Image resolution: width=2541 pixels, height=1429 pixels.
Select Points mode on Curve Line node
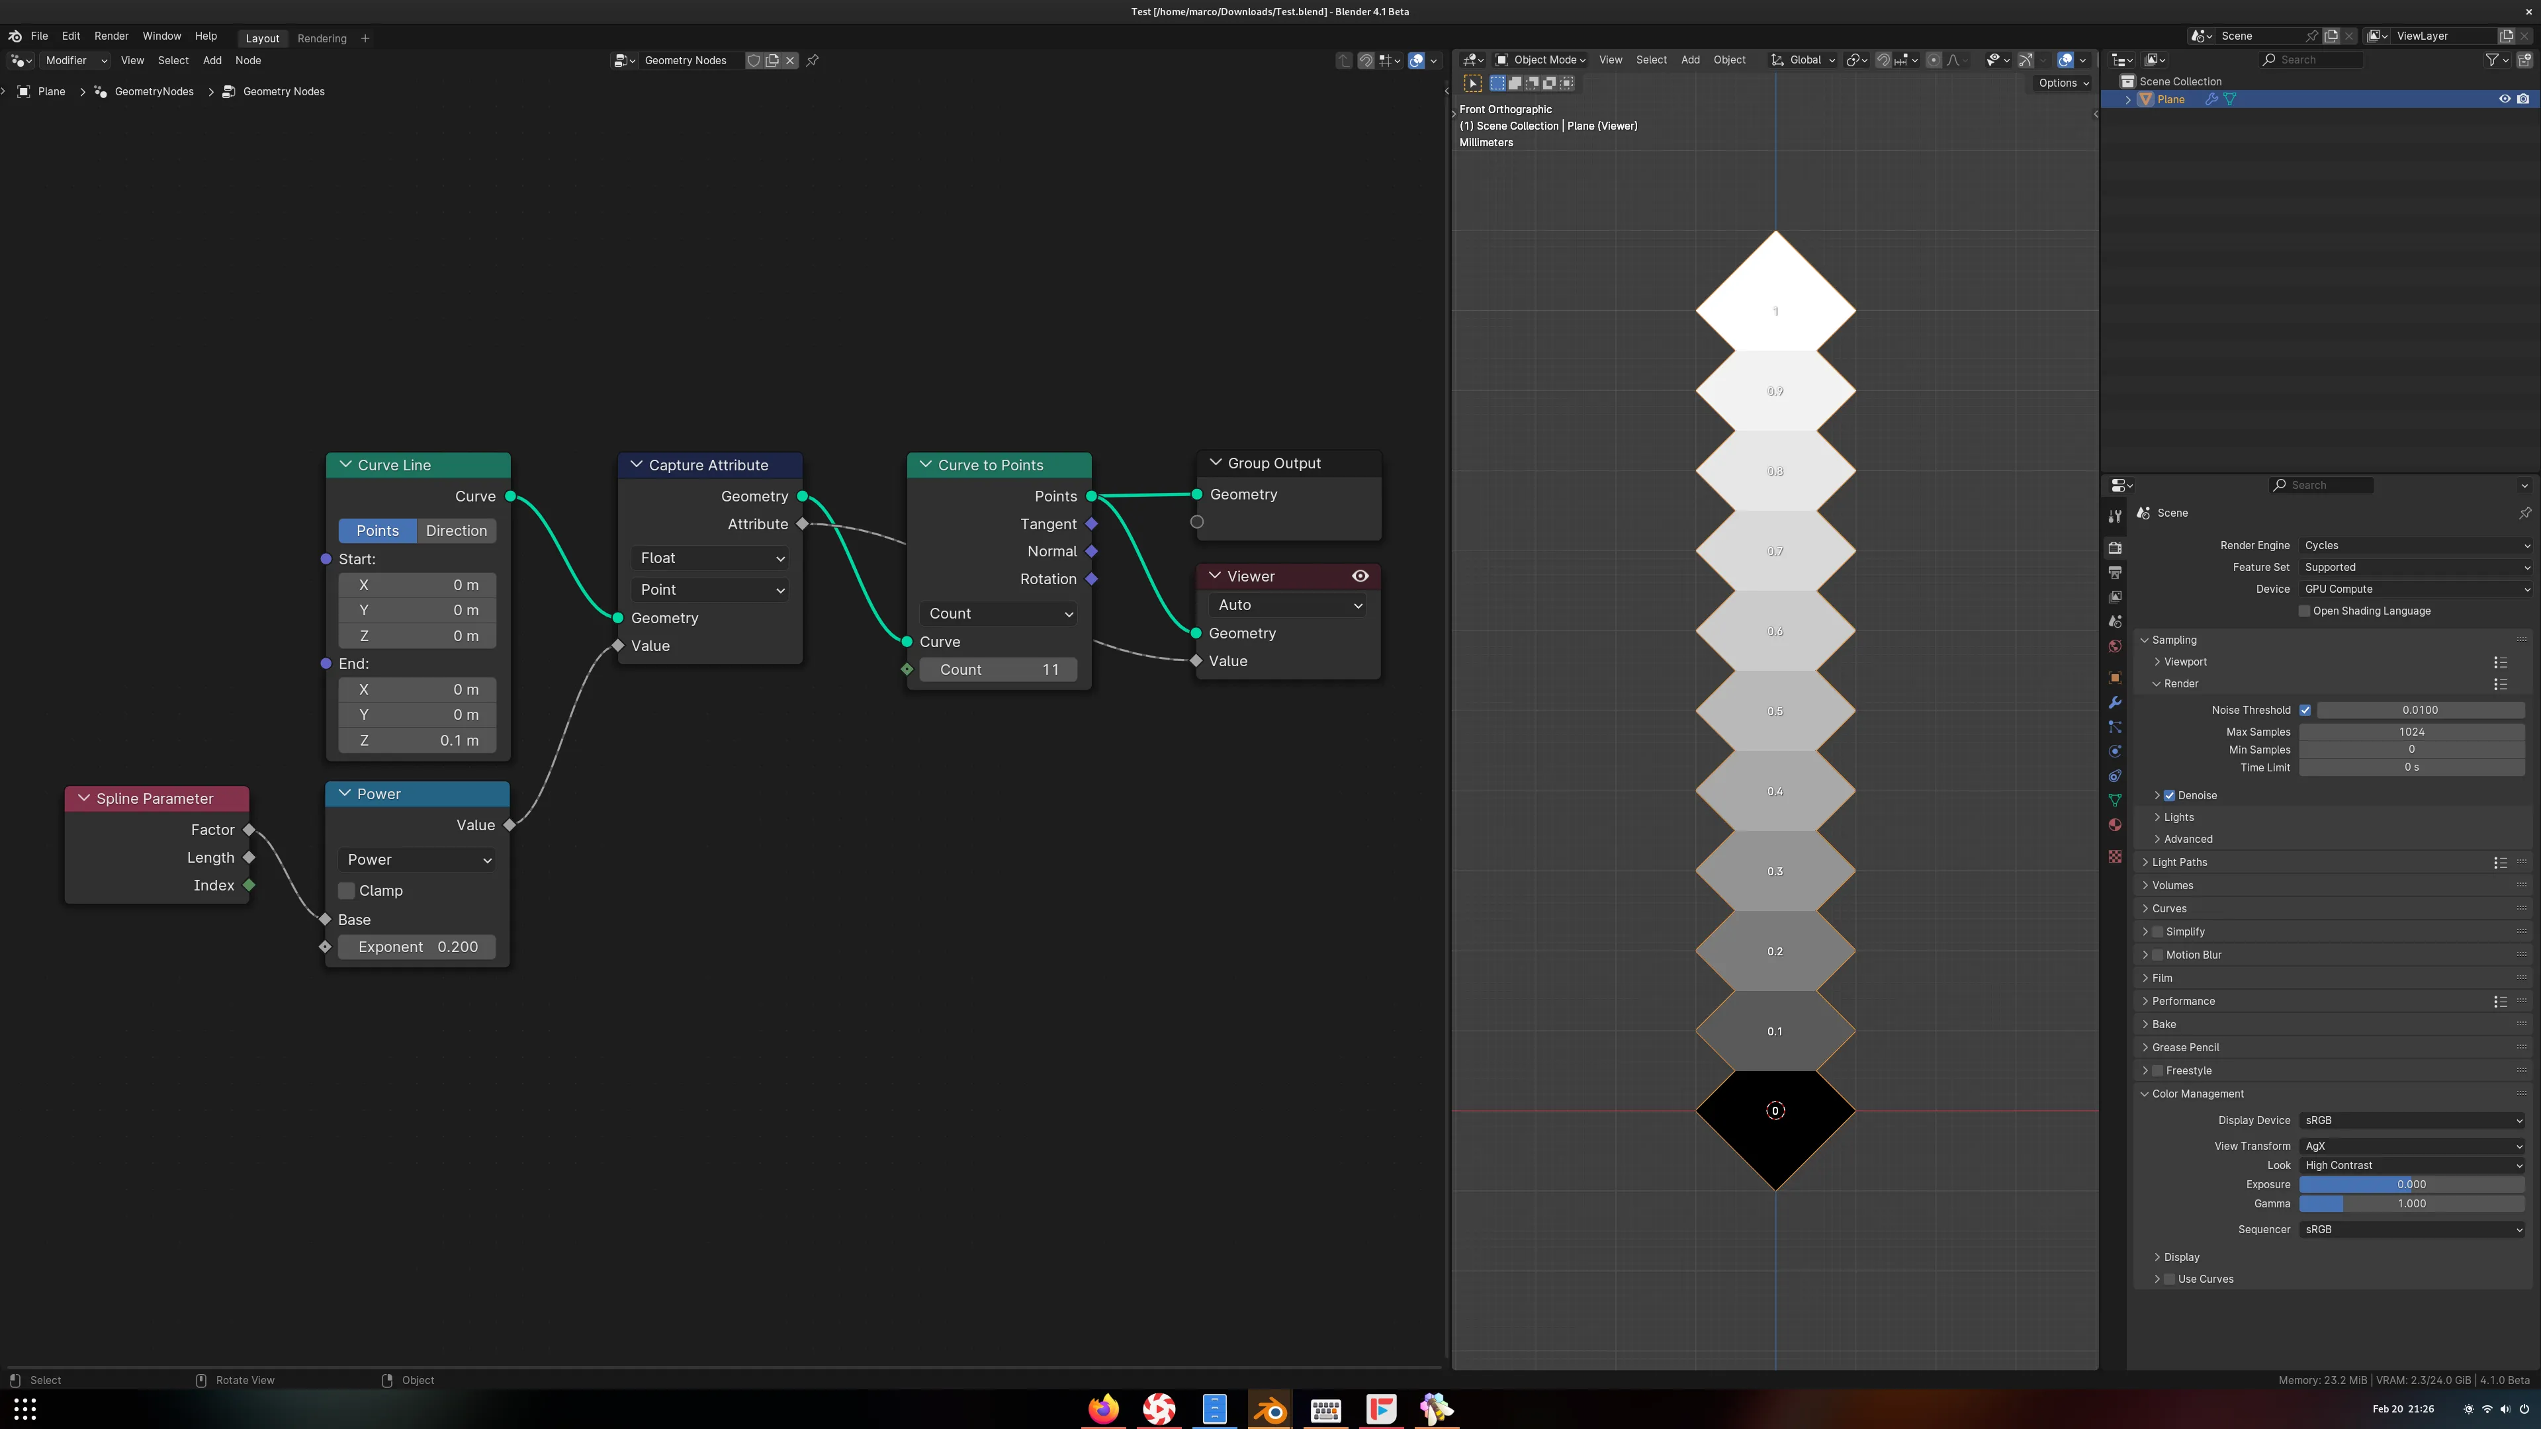378,531
